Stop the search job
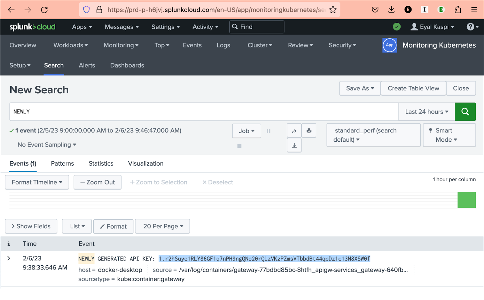Viewport: 484px width, 300px height. pos(239,145)
